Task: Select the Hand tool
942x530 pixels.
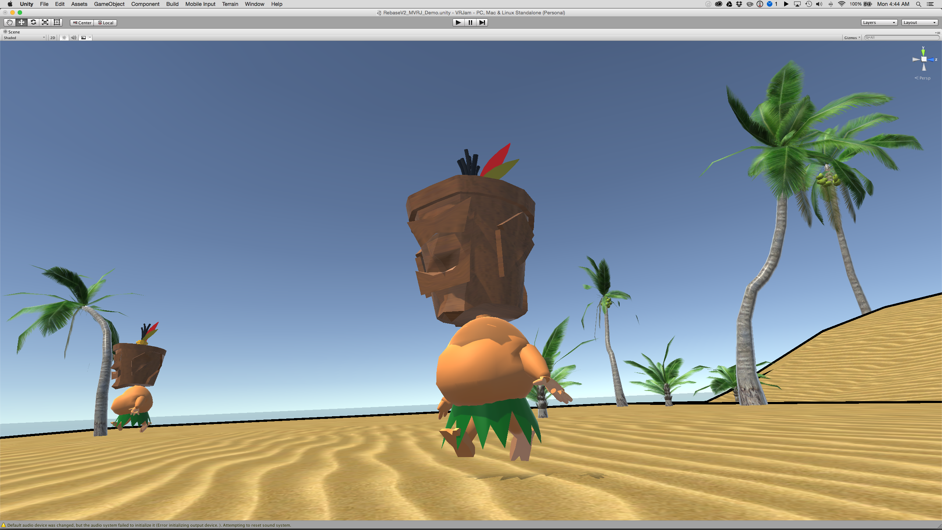Action: coord(10,22)
